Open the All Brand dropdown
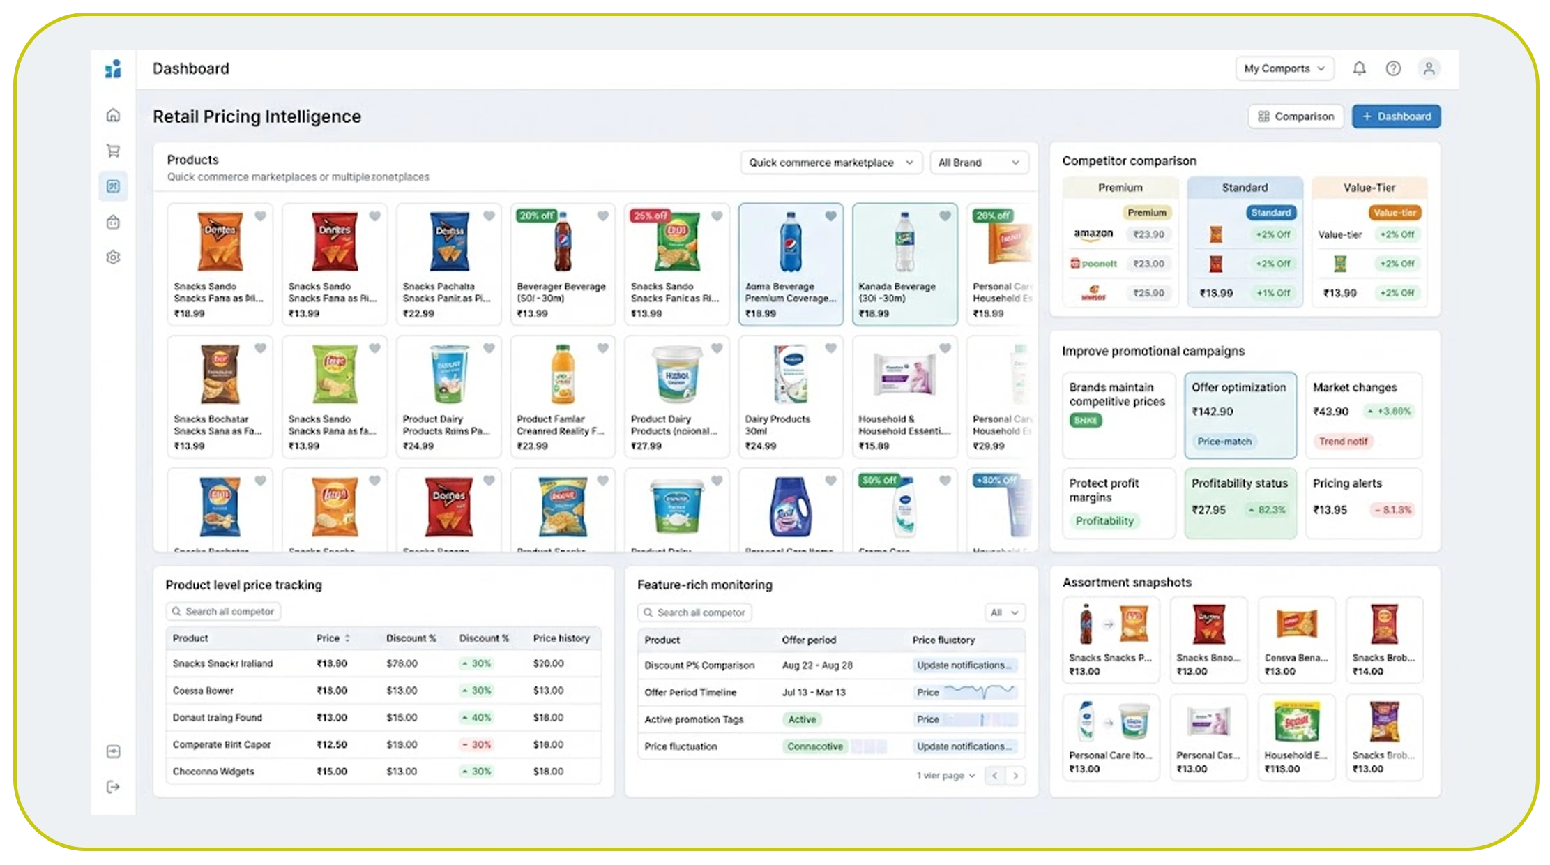Image resolution: width=1550 pixels, height=865 pixels. [x=979, y=163]
